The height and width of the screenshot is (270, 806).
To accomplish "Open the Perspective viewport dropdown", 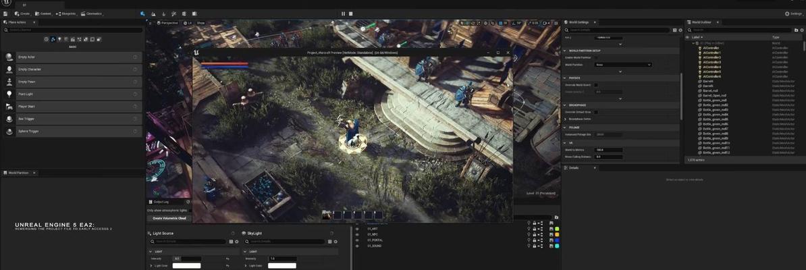I will coord(167,23).
